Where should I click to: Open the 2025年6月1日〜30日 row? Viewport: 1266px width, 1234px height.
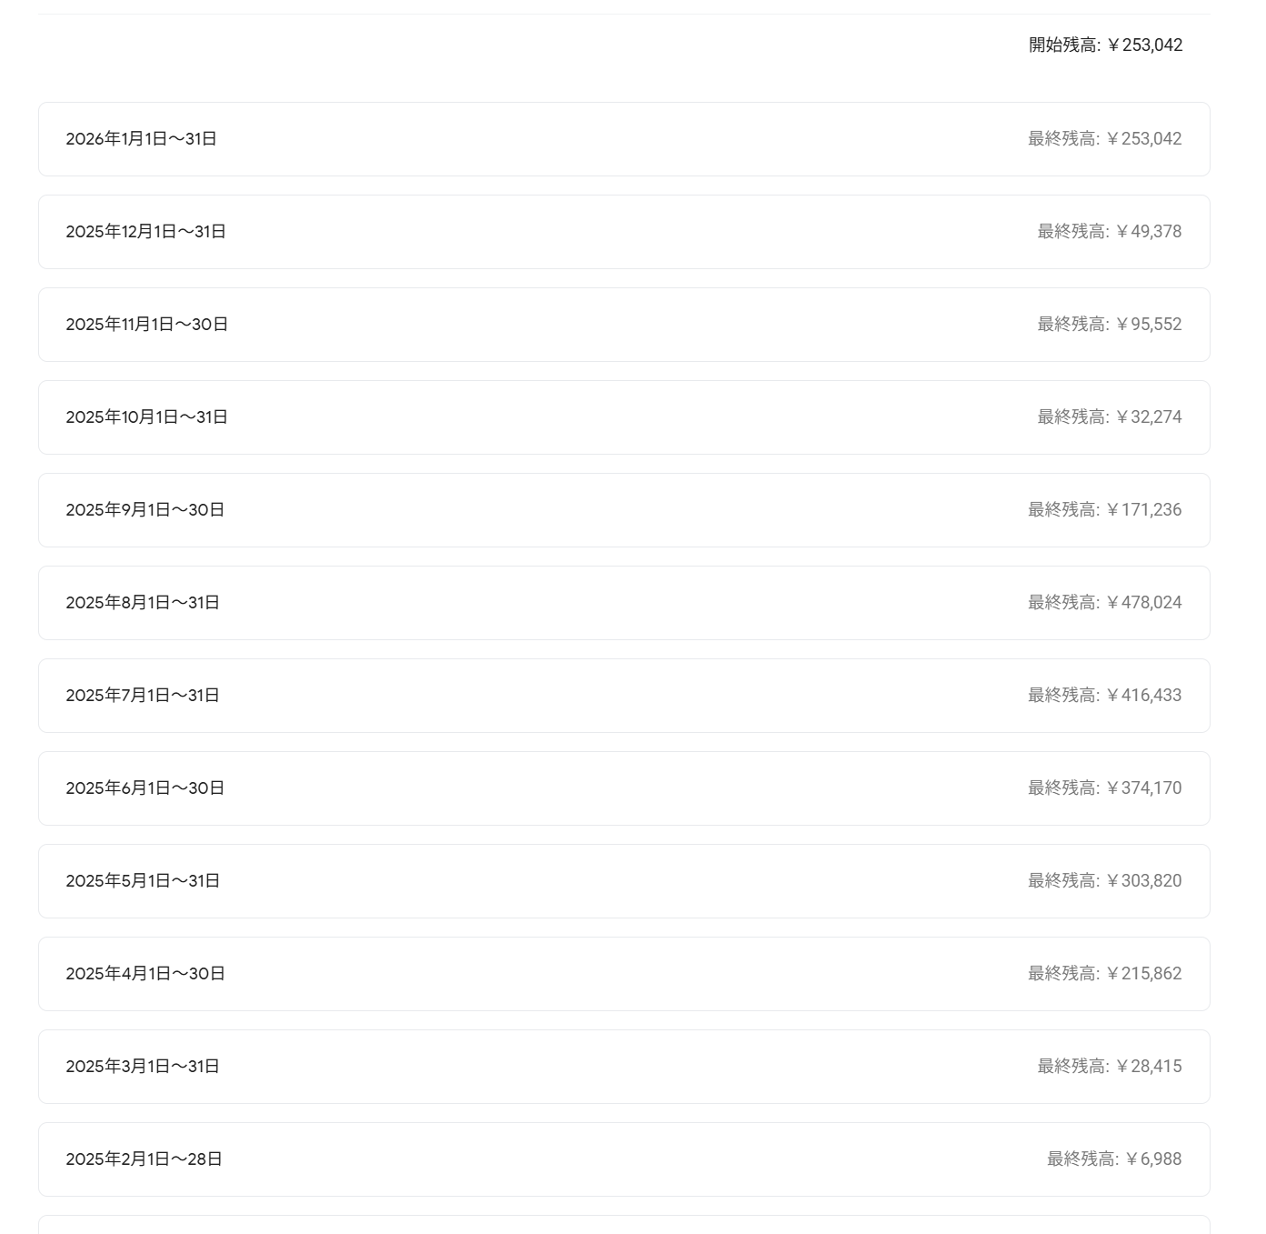click(145, 788)
